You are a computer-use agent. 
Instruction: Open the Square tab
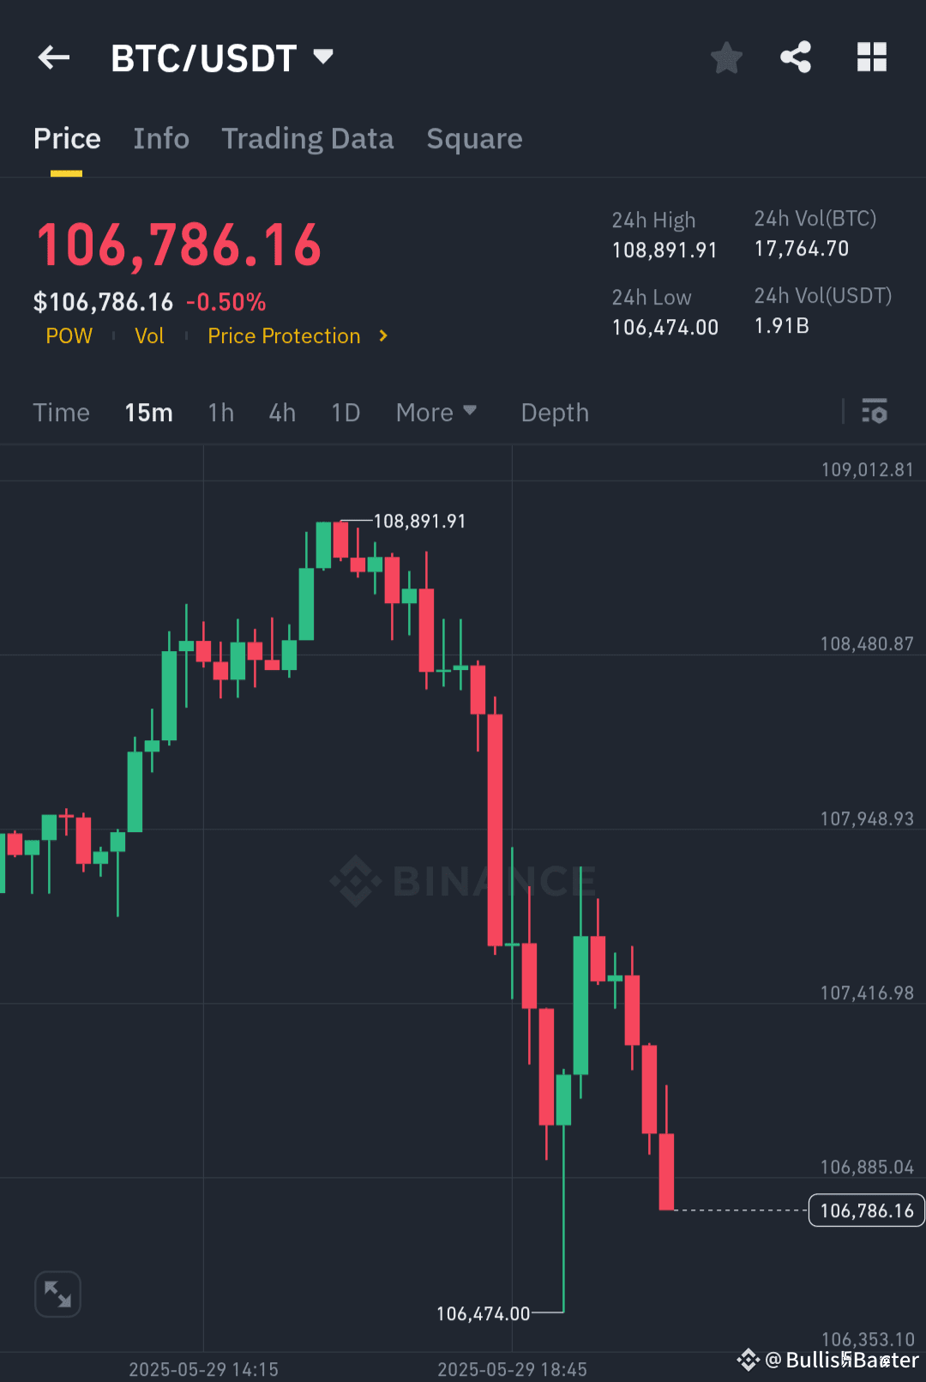coord(474,138)
